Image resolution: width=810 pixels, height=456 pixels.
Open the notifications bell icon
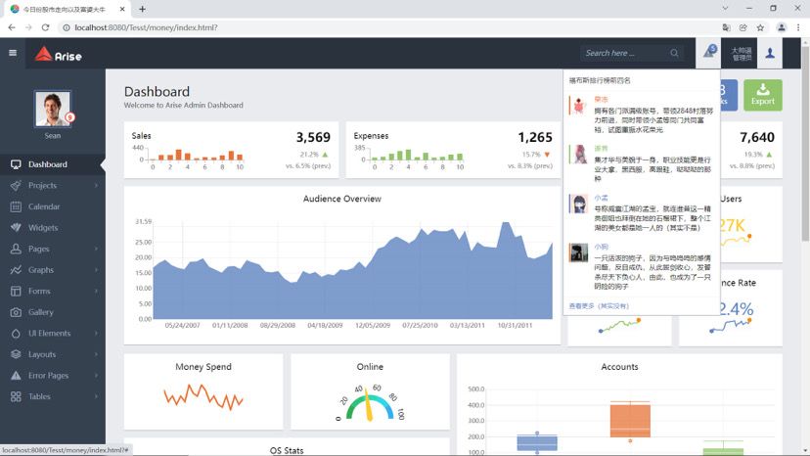(x=709, y=52)
